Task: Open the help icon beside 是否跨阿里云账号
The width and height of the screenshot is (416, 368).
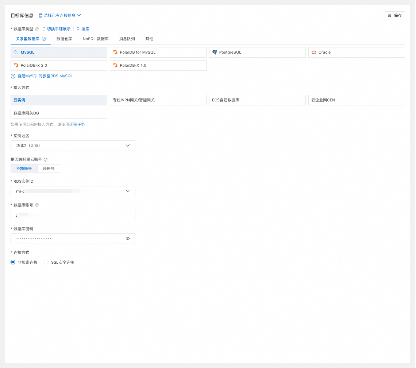Action: [x=46, y=160]
